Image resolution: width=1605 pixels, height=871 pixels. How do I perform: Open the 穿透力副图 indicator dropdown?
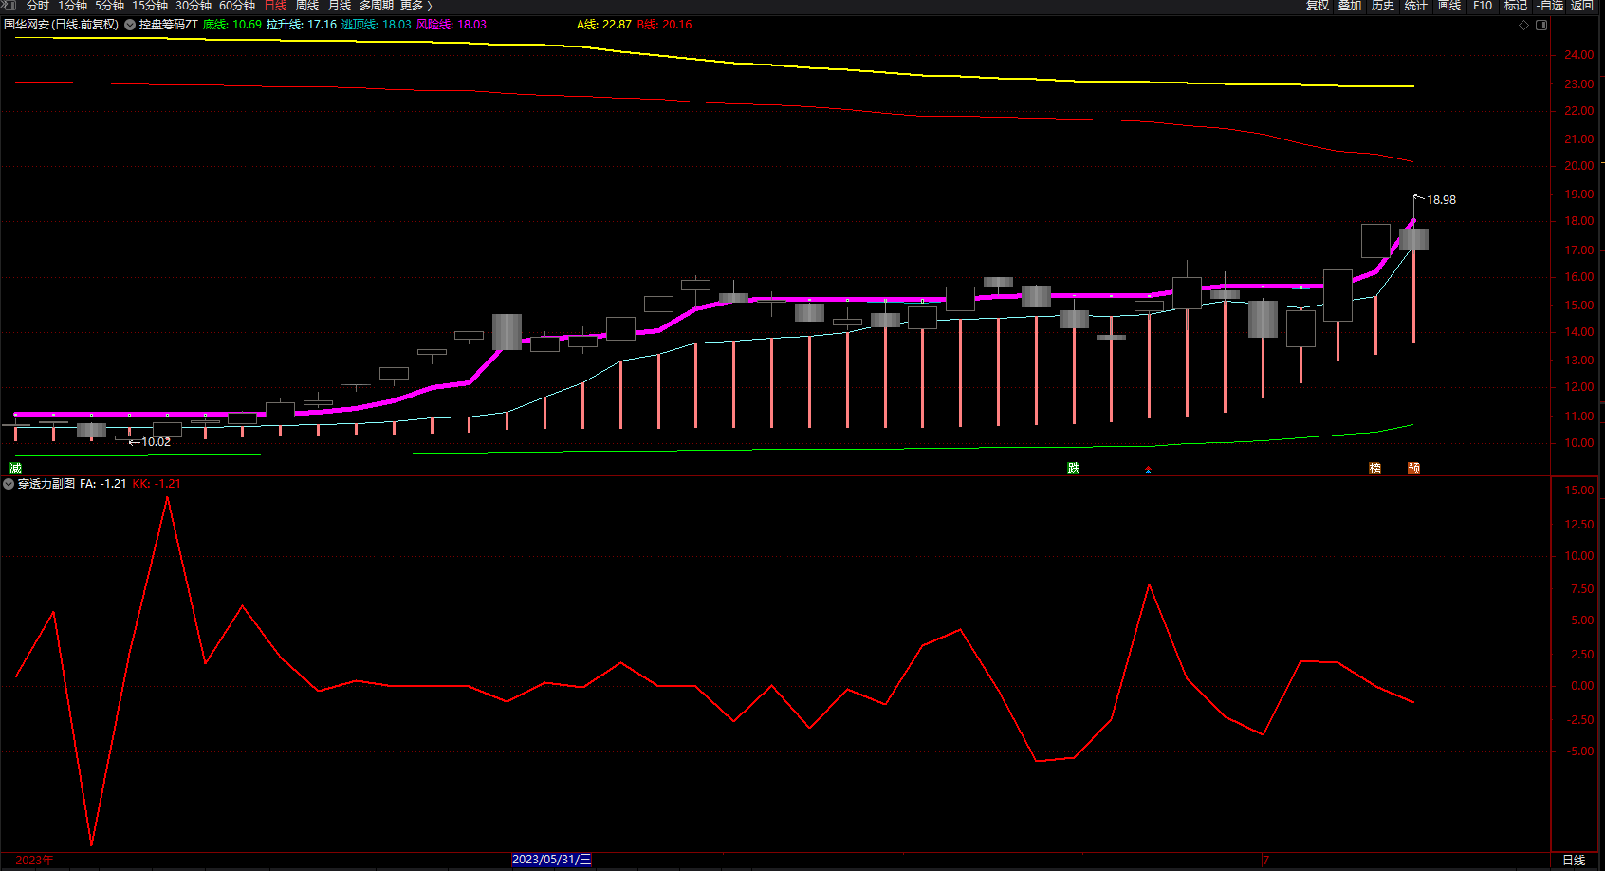(9, 484)
